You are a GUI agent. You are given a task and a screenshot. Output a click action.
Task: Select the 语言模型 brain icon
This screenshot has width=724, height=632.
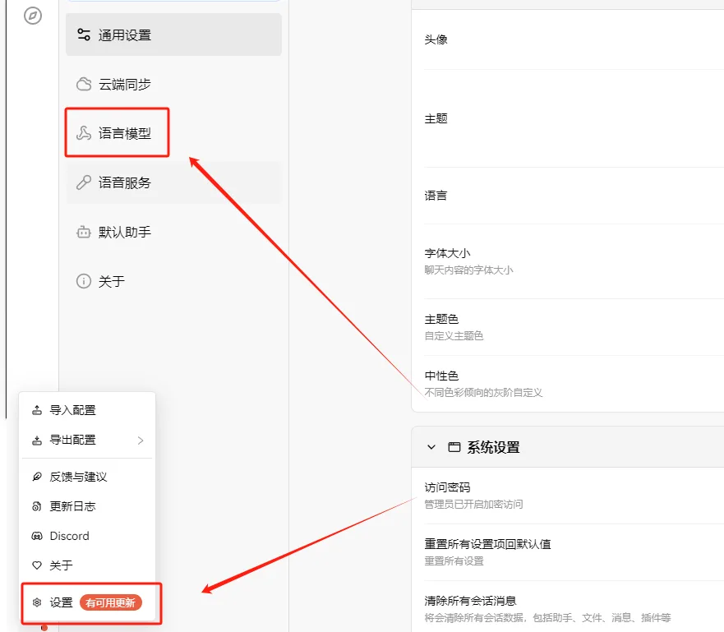(x=84, y=133)
